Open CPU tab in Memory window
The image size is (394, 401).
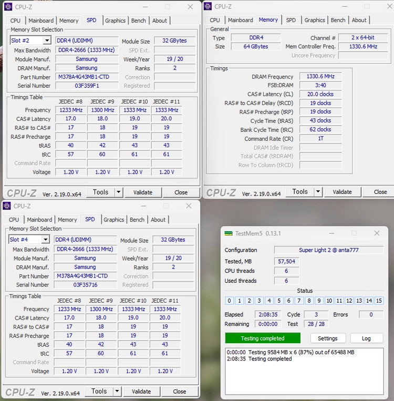coord(215,20)
